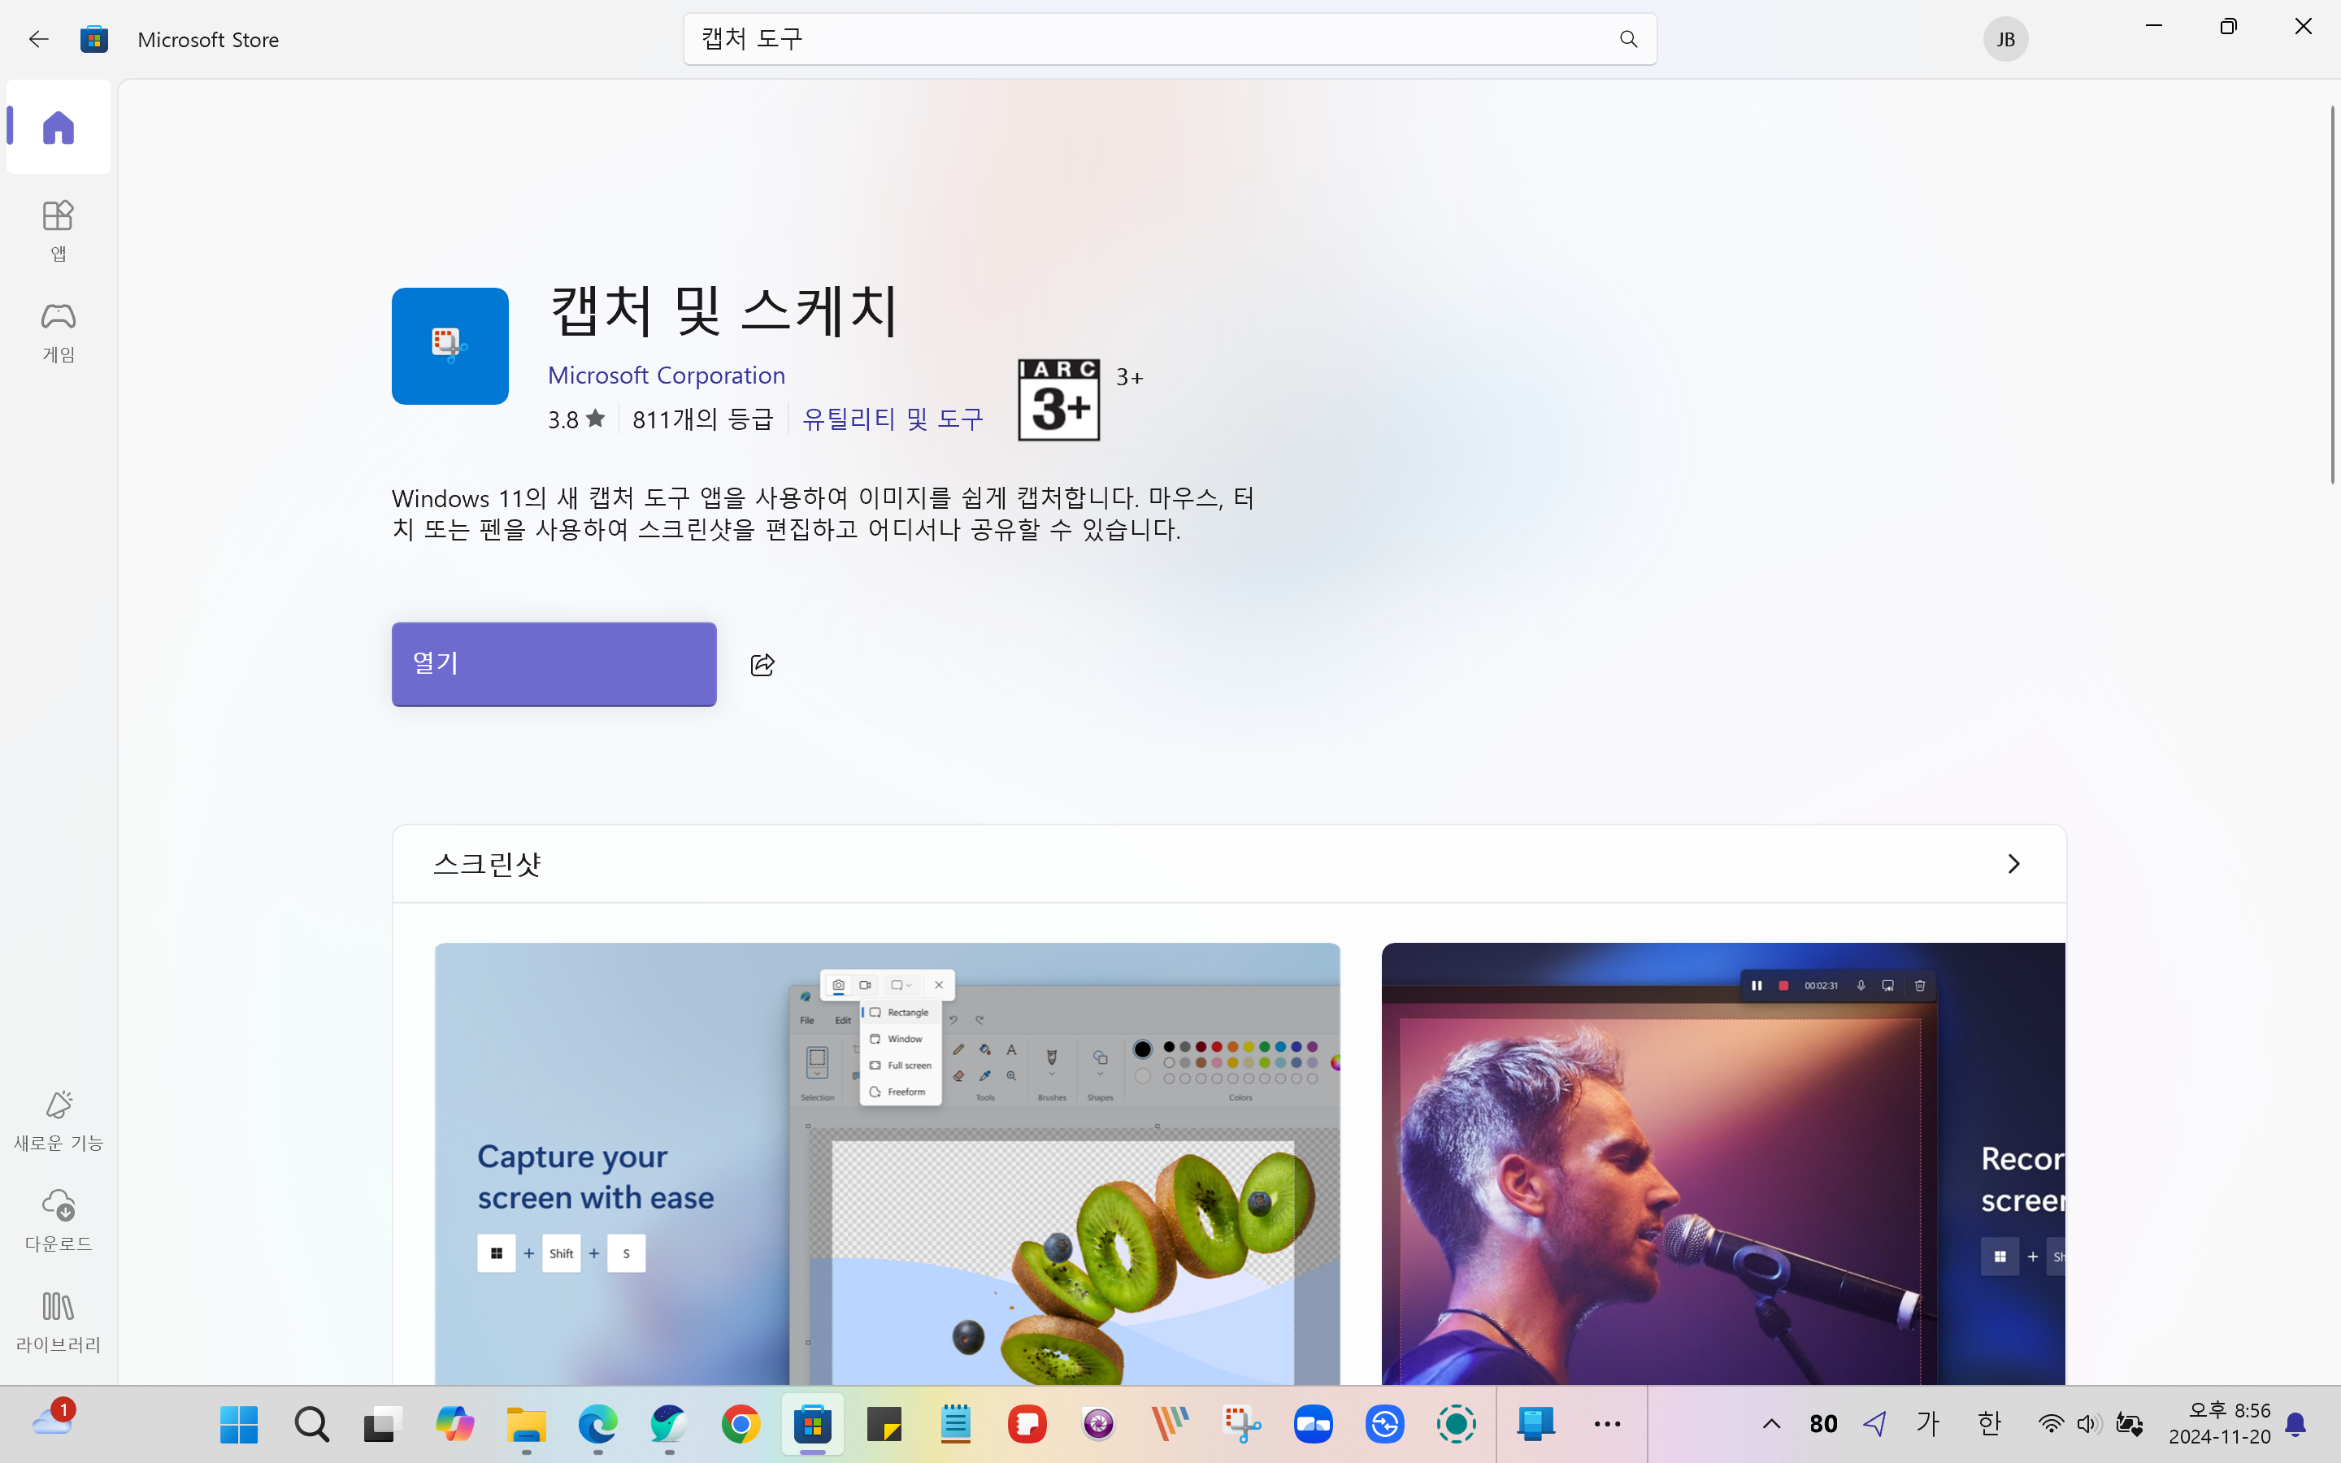
Task: Open Google Chrome from taskbar
Action: (x=741, y=1424)
